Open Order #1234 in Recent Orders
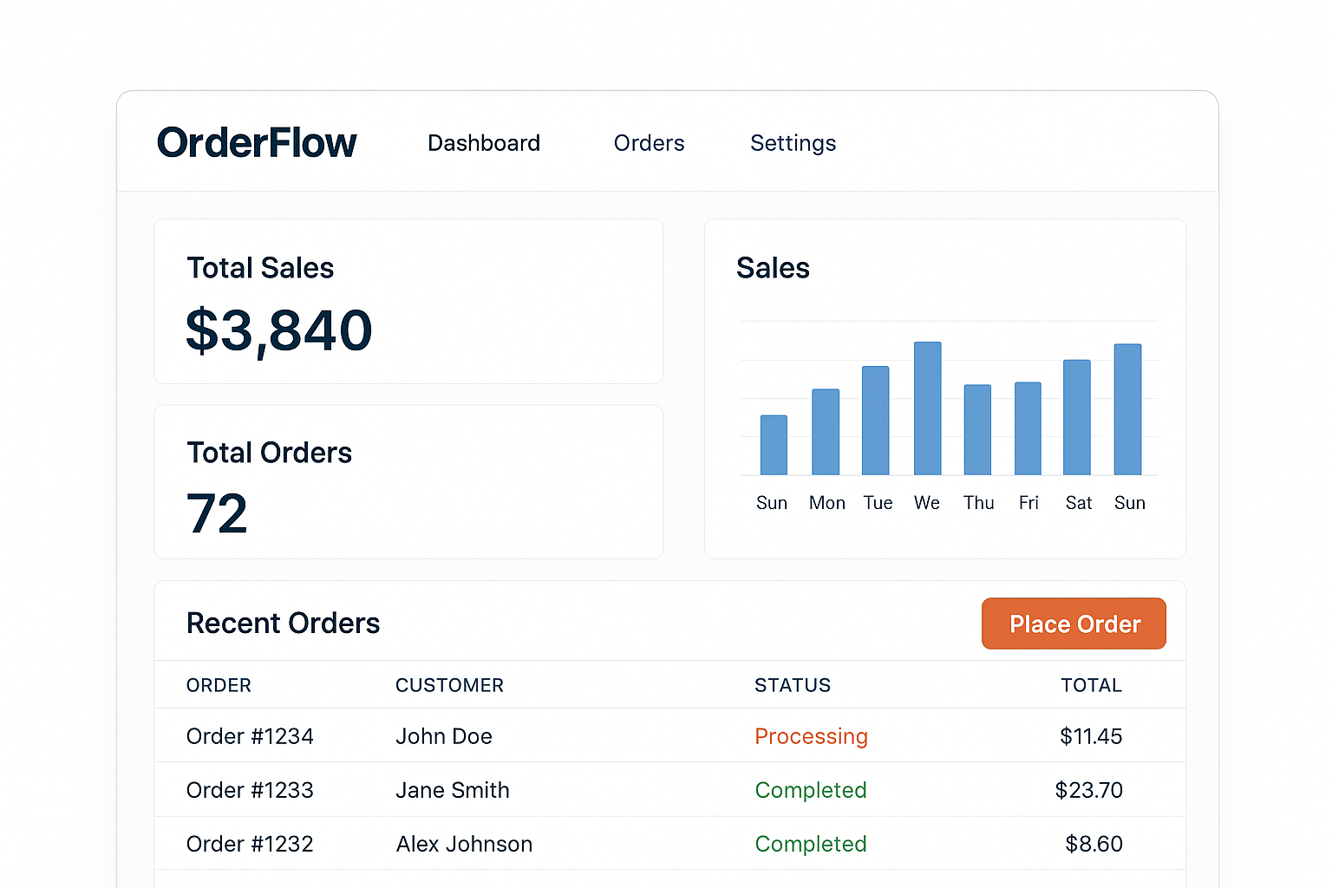This screenshot has height=888, width=1332. click(250, 736)
